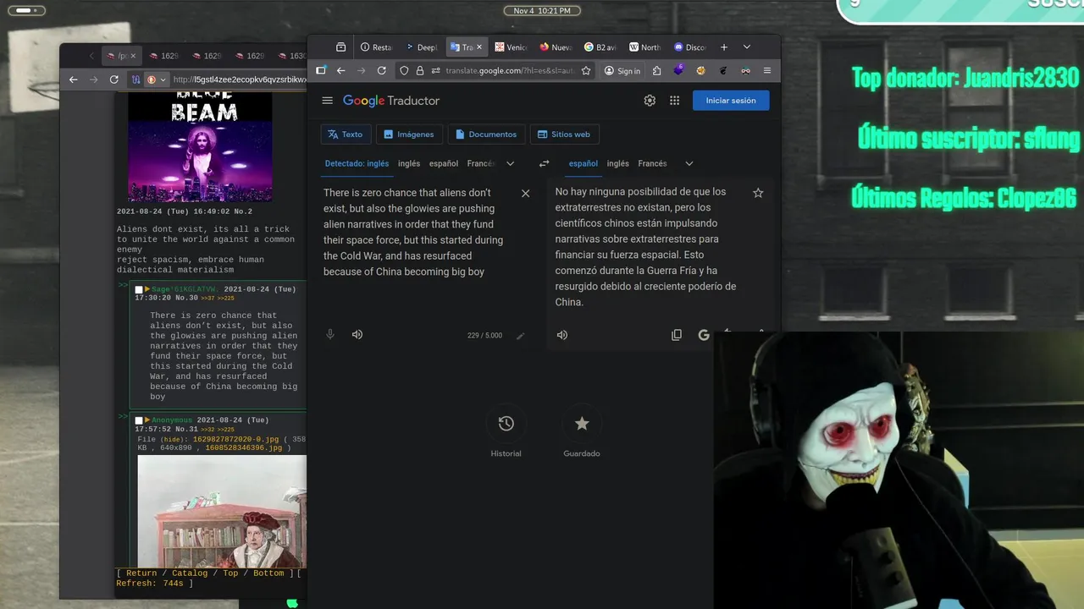
Task: Click the tracking protection shield icon
Action: point(404,71)
